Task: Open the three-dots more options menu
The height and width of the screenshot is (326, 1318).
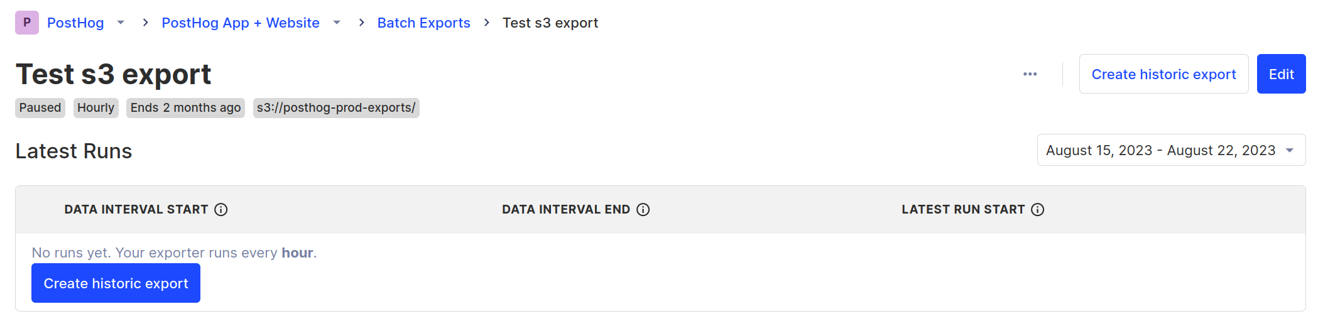Action: click(1030, 74)
